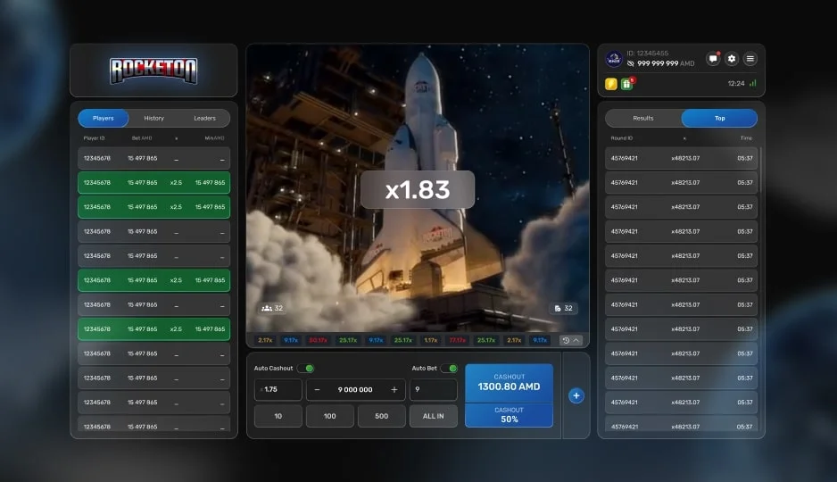Screen dimensions: 837x482
Task: Click the account ID 12345455 text
Action: tap(648, 54)
